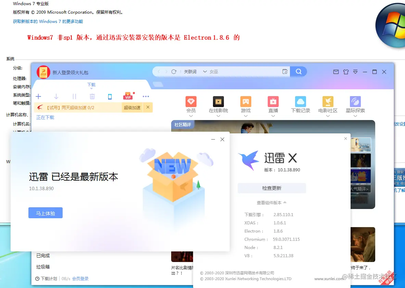Click the blue search button
This screenshot has height=288, width=405.
tap(298, 72)
